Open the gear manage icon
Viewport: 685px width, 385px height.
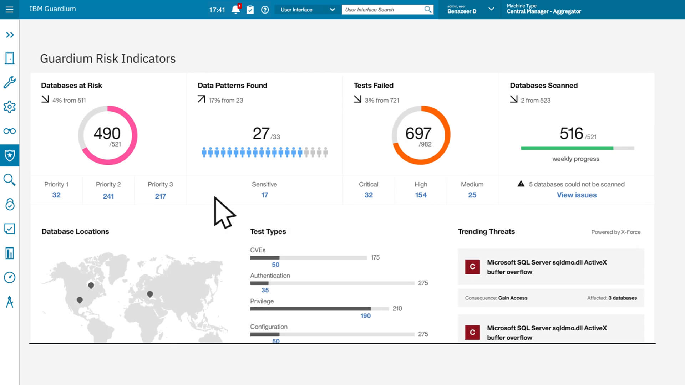click(x=10, y=107)
